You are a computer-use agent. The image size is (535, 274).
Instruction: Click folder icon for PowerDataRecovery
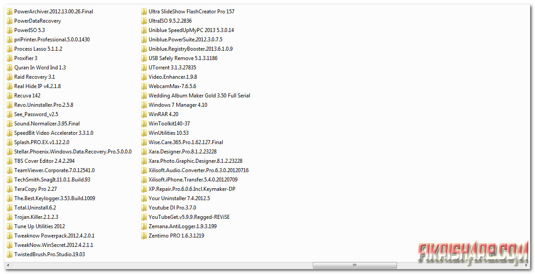10,21
